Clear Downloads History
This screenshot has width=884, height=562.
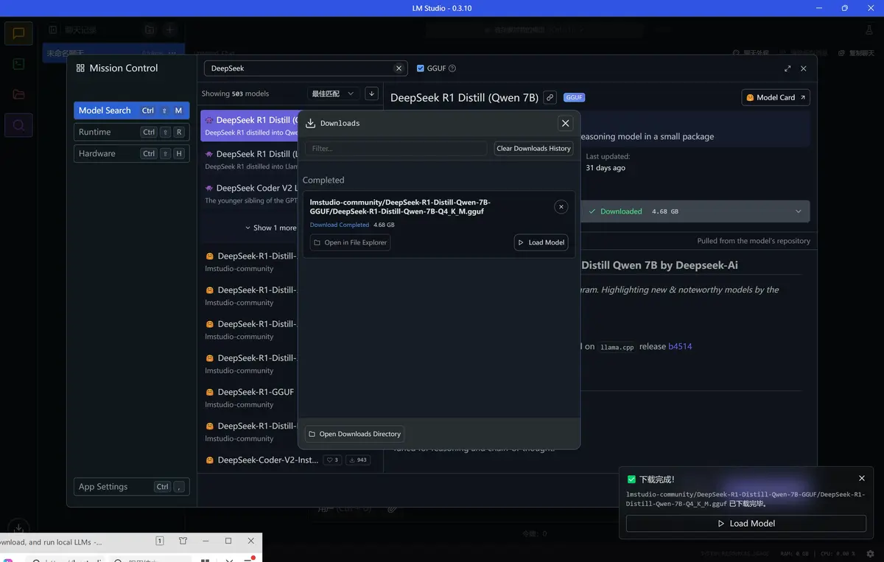(533, 148)
